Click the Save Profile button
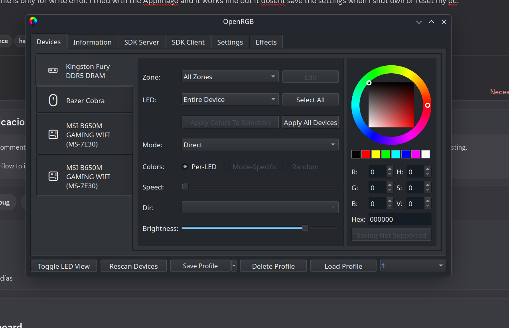The image size is (509, 328). (200, 266)
